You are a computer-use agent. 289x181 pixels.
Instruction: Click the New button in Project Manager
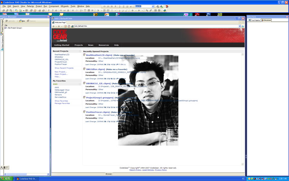pyautogui.click(x=22, y=21)
